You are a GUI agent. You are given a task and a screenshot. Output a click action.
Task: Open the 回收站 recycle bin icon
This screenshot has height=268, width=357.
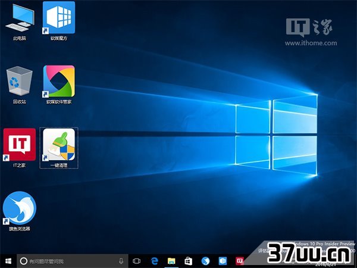click(20, 85)
